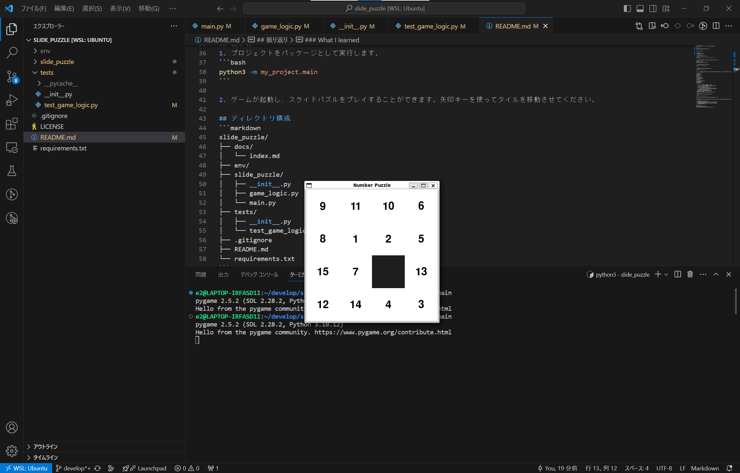The height and width of the screenshot is (473, 740).
Task: Open the 編集(E) menu
Action: (x=64, y=9)
